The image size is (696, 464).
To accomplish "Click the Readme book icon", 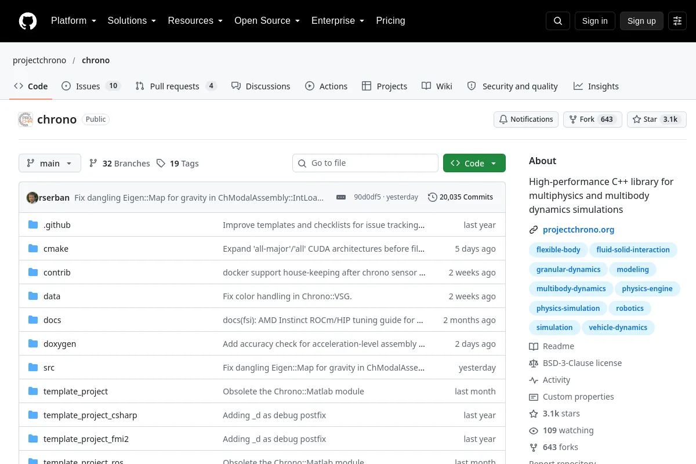I will click(534, 346).
